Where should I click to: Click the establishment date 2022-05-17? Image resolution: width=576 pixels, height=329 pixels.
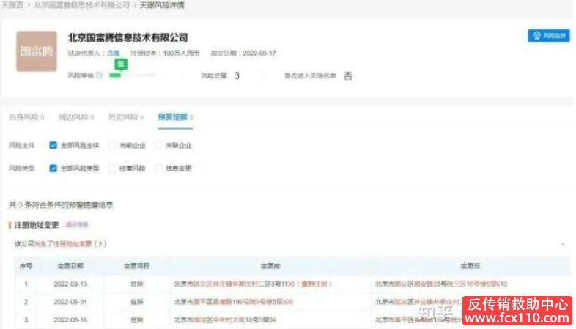coord(259,53)
